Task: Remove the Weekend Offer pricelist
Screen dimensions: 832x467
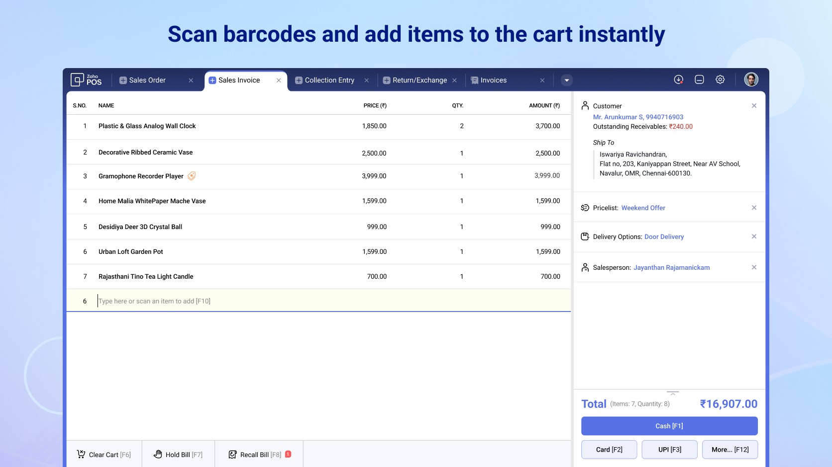Action: click(754, 208)
